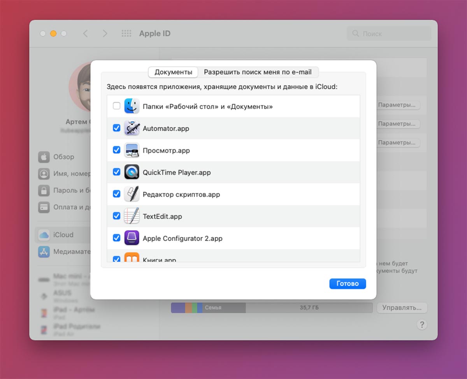This screenshot has height=379, width=467.
Task: Click the Редактор скриптов app icon
Action: tap(132, 194)
